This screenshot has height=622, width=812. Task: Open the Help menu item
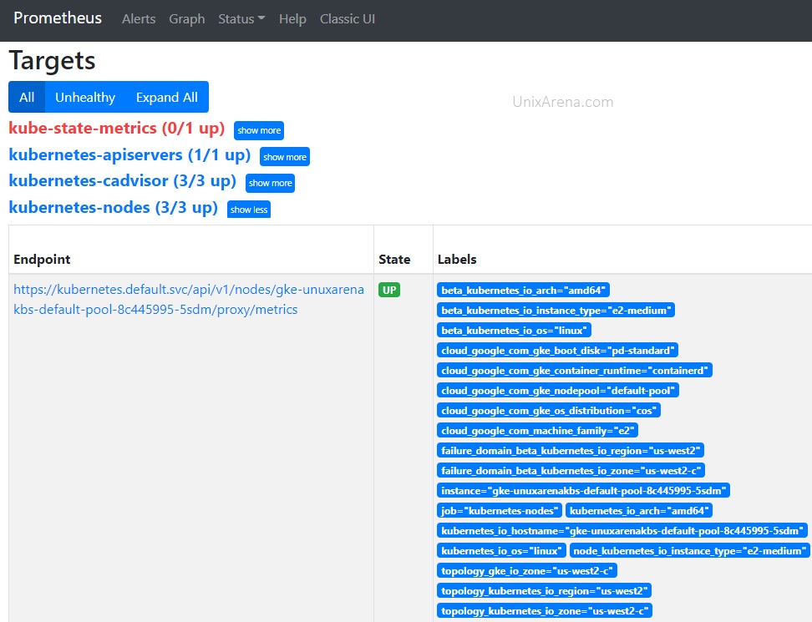point(292,19)
